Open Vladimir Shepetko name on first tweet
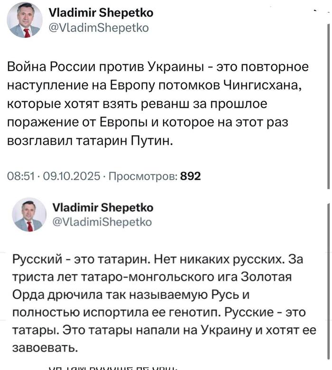332x370 pixels. pos(90,13)
